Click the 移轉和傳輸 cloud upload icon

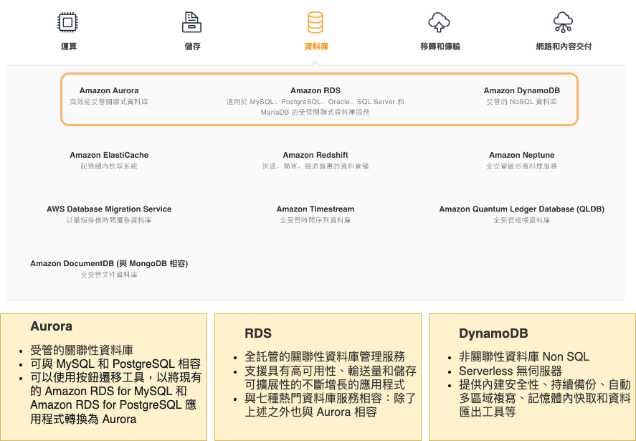coord(438,22)
